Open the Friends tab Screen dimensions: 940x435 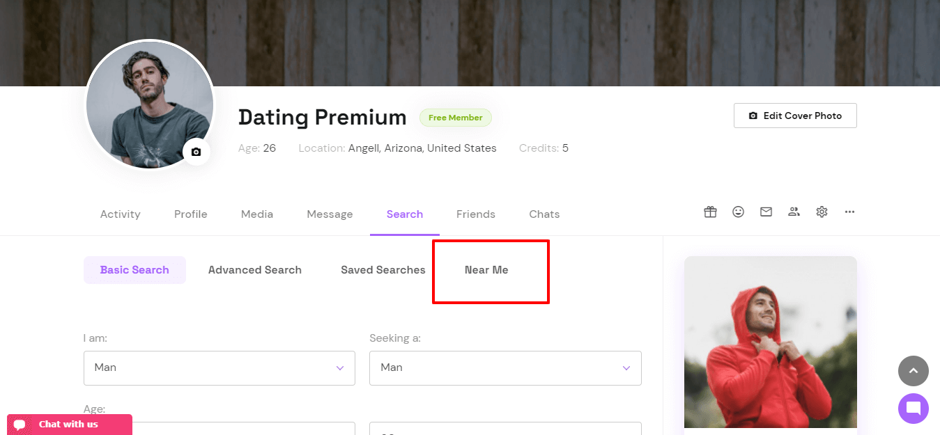pyautogui.click(x=476, y=214)
